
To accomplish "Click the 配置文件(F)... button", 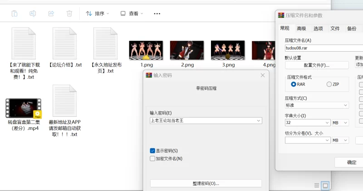I will (317, 65).
